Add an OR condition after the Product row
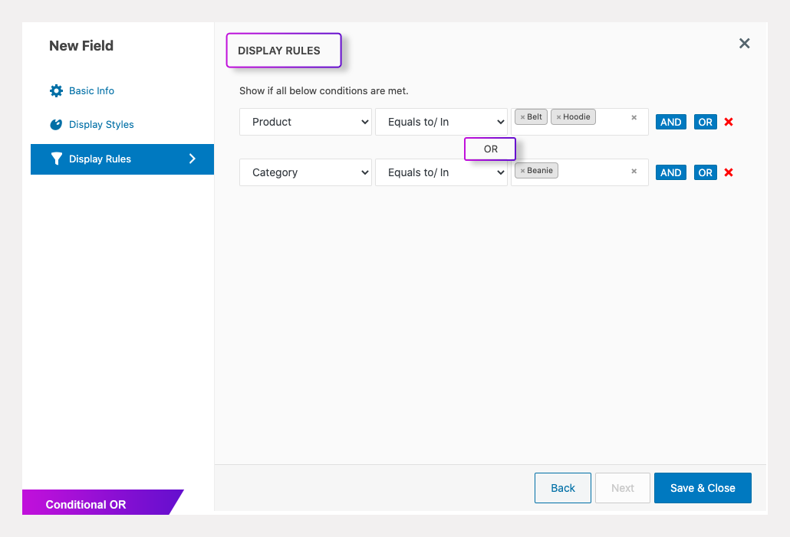The height and width of the screenshot is (537, 790). [x=705, y=123]
